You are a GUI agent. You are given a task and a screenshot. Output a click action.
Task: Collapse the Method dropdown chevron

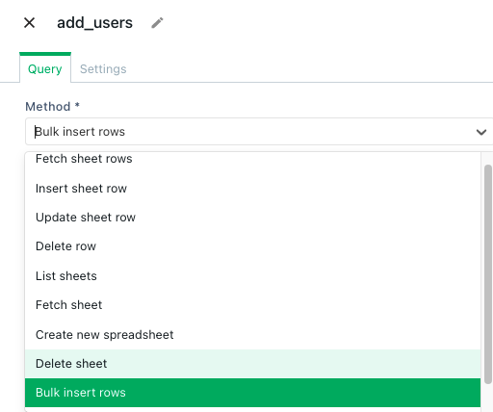click(481, 132)
